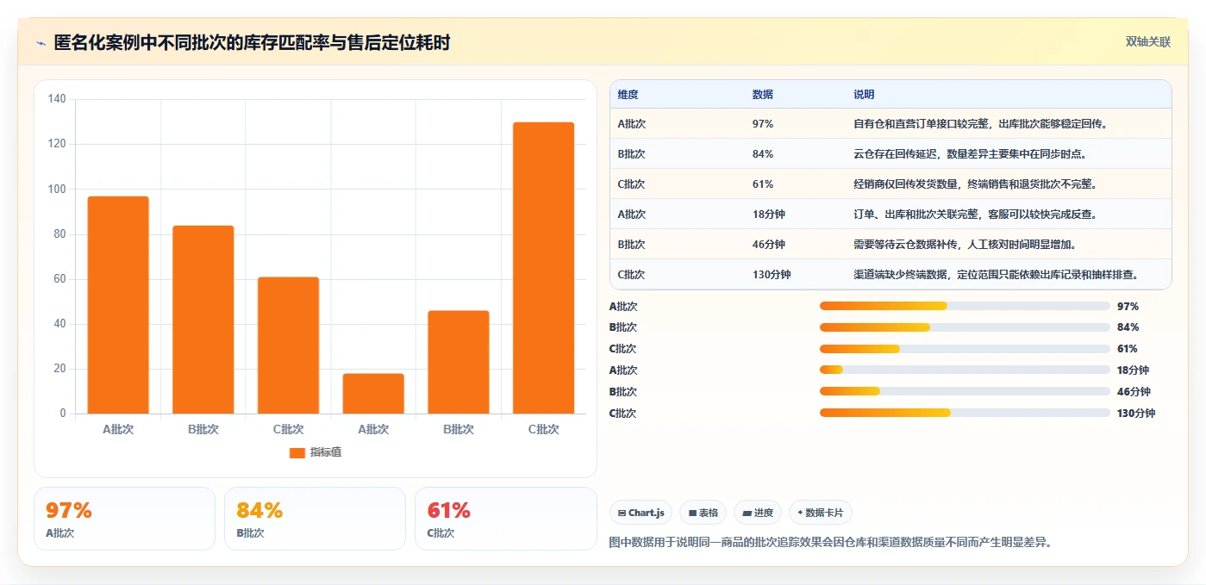Click the shortest chart bar at 18
Screen dimensions: 1206x585
point(373,394)
